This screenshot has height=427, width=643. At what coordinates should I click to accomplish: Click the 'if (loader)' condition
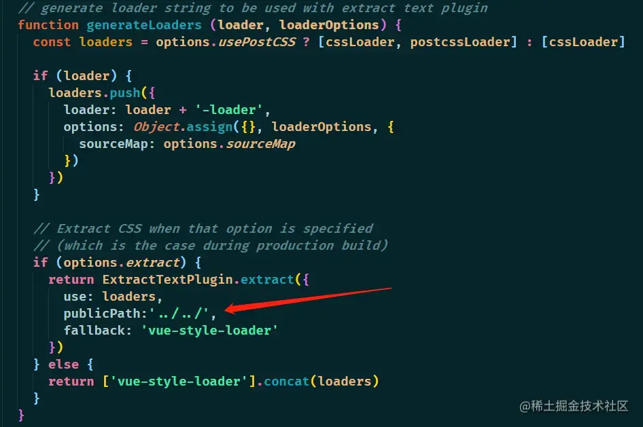click(75, 76)
